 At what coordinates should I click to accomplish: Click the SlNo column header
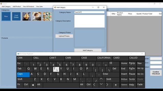113,14
